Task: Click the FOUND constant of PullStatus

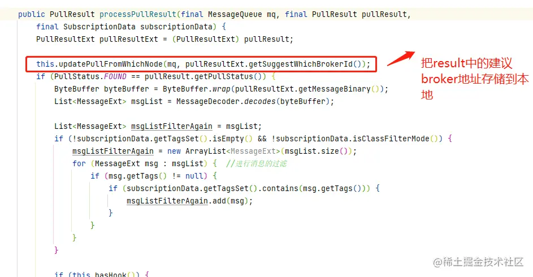Action: point(115,76)
